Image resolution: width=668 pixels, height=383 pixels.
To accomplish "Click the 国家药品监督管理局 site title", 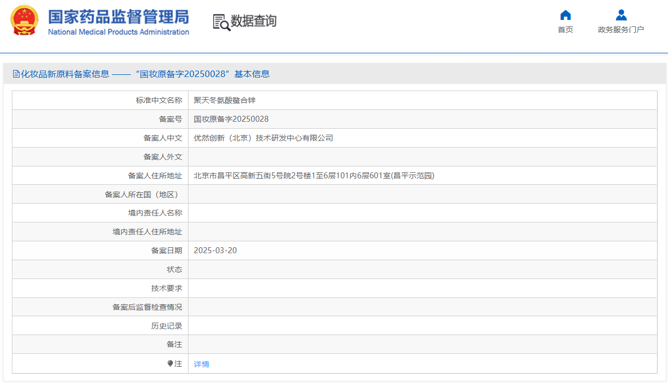I will tap(119, 16).
